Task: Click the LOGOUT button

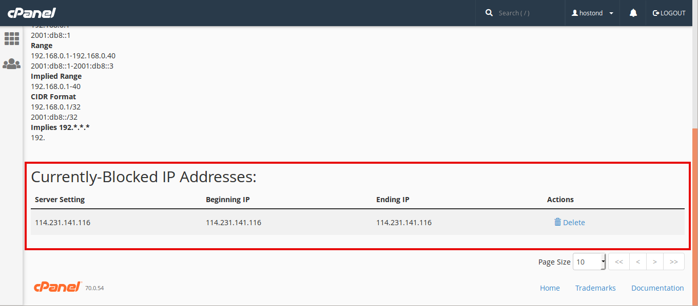Action: click(x=669, y=13)
